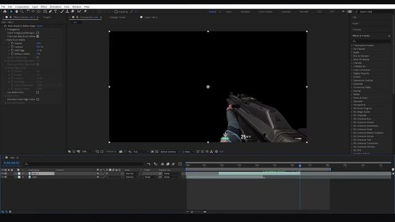This screenshot has width=395, height=222.
Task: Select the Home icon in toolbar
Action: [x=5, y=12]
